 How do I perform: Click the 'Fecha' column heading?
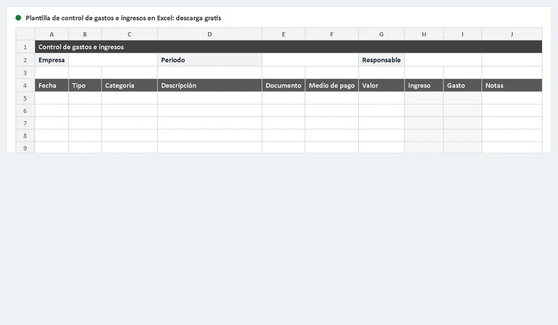point(52,85)
